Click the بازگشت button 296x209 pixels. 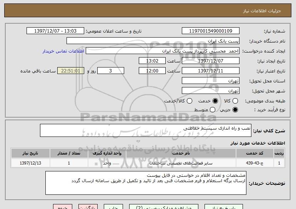pos(88,207)
